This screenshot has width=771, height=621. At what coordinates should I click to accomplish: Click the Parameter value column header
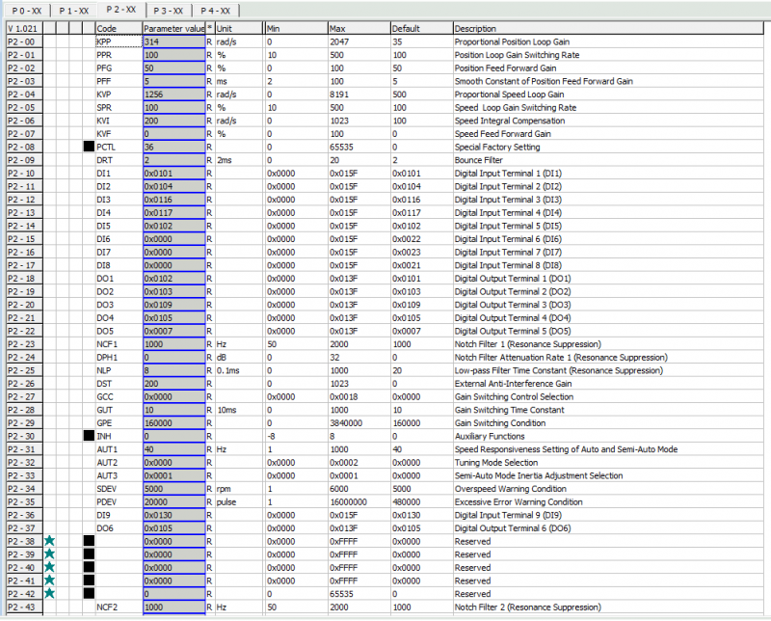point(173,29)
